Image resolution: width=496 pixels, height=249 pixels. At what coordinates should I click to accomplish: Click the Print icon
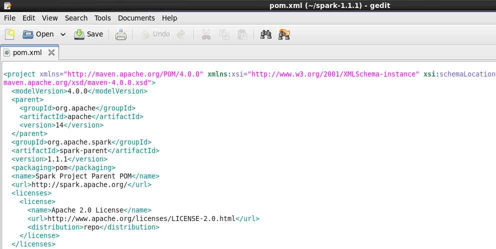pos(121,34)
